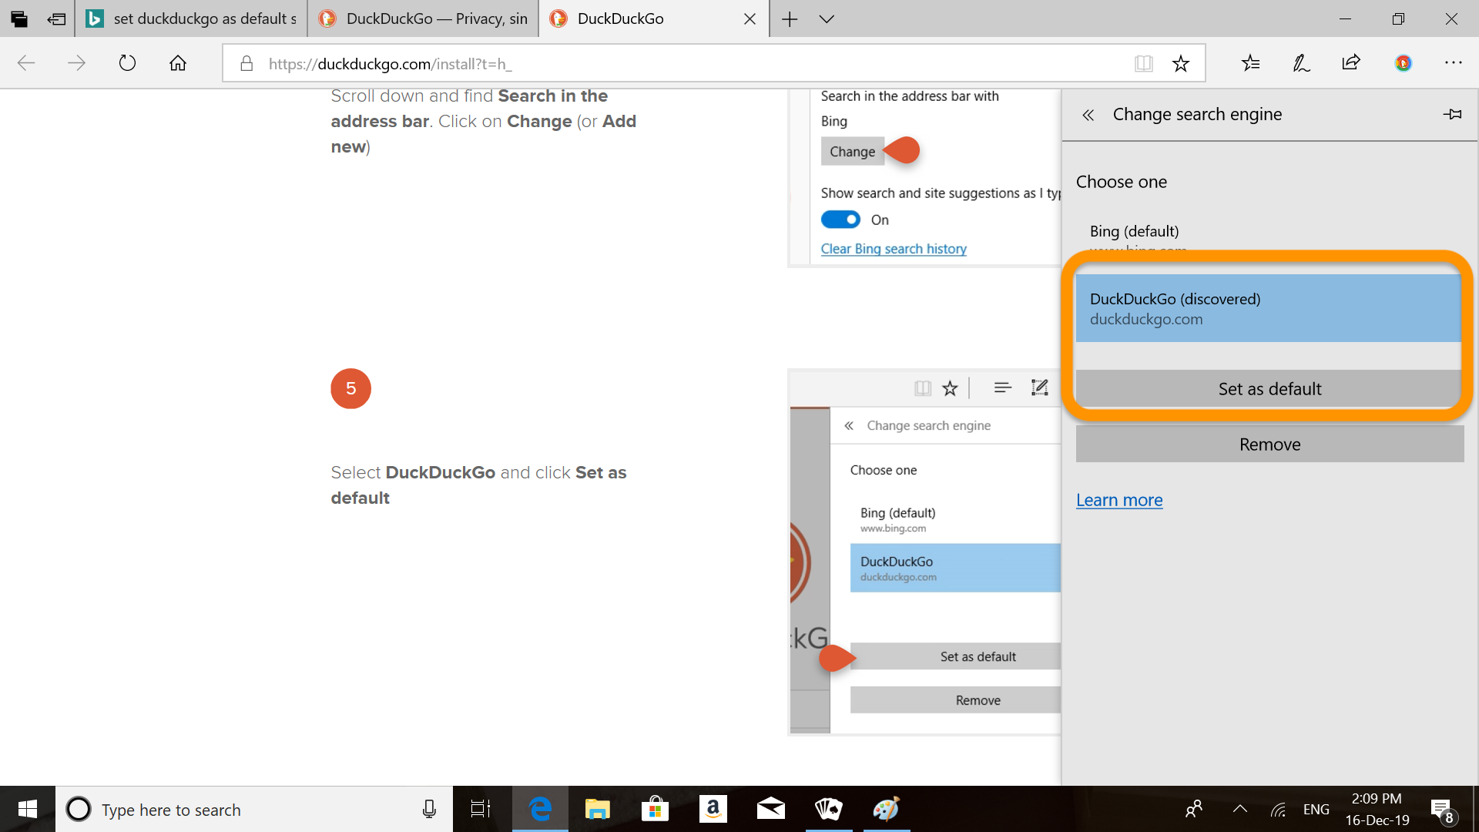Open People icon in system tray

(1194, 809)
